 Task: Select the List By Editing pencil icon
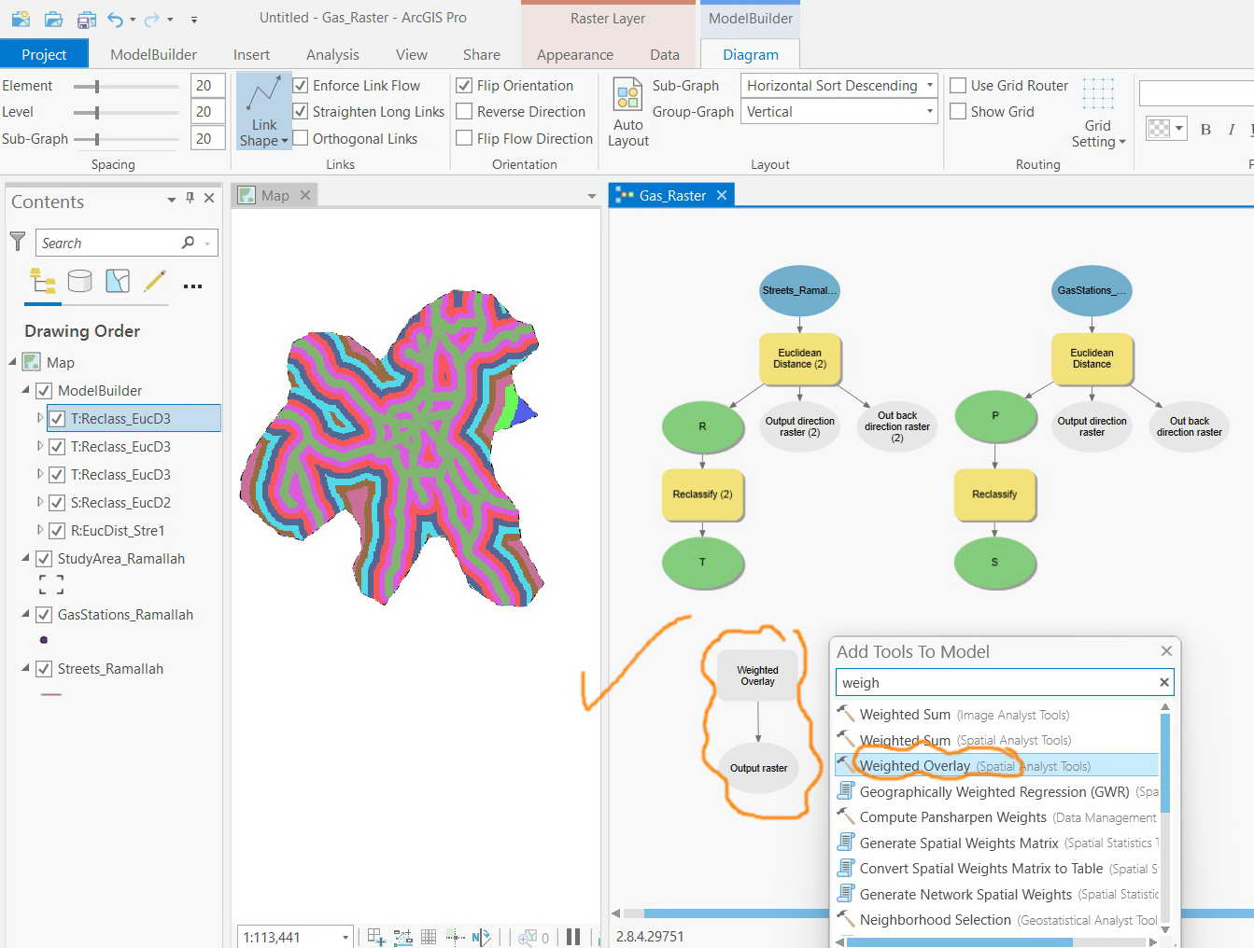155,281
